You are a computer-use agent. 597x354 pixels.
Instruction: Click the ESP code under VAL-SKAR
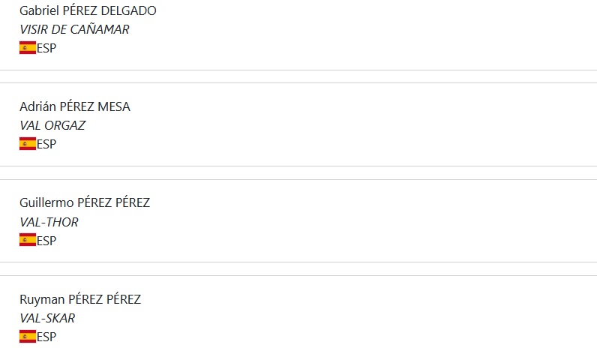(46, 336)
